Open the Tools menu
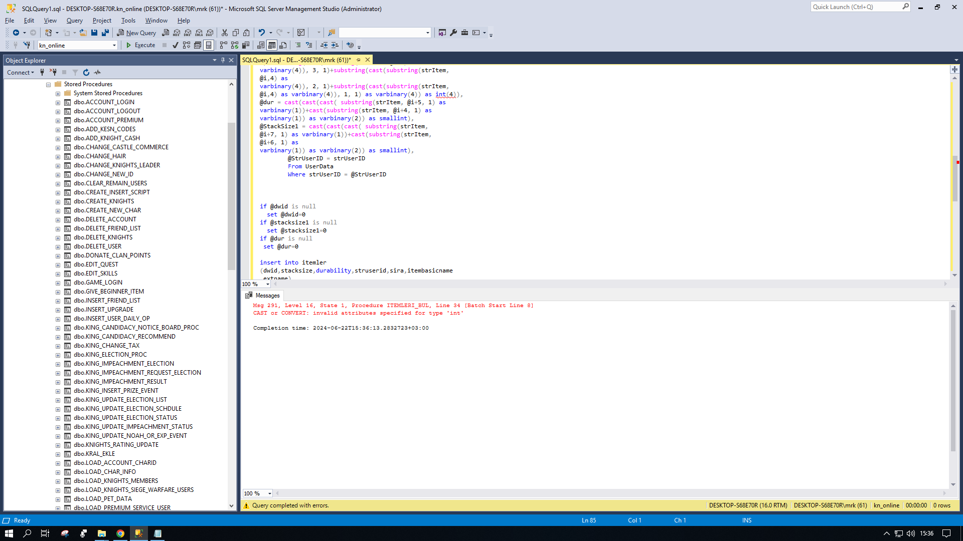The width and height of the screenshot is (963, 541). coord(128,21)
